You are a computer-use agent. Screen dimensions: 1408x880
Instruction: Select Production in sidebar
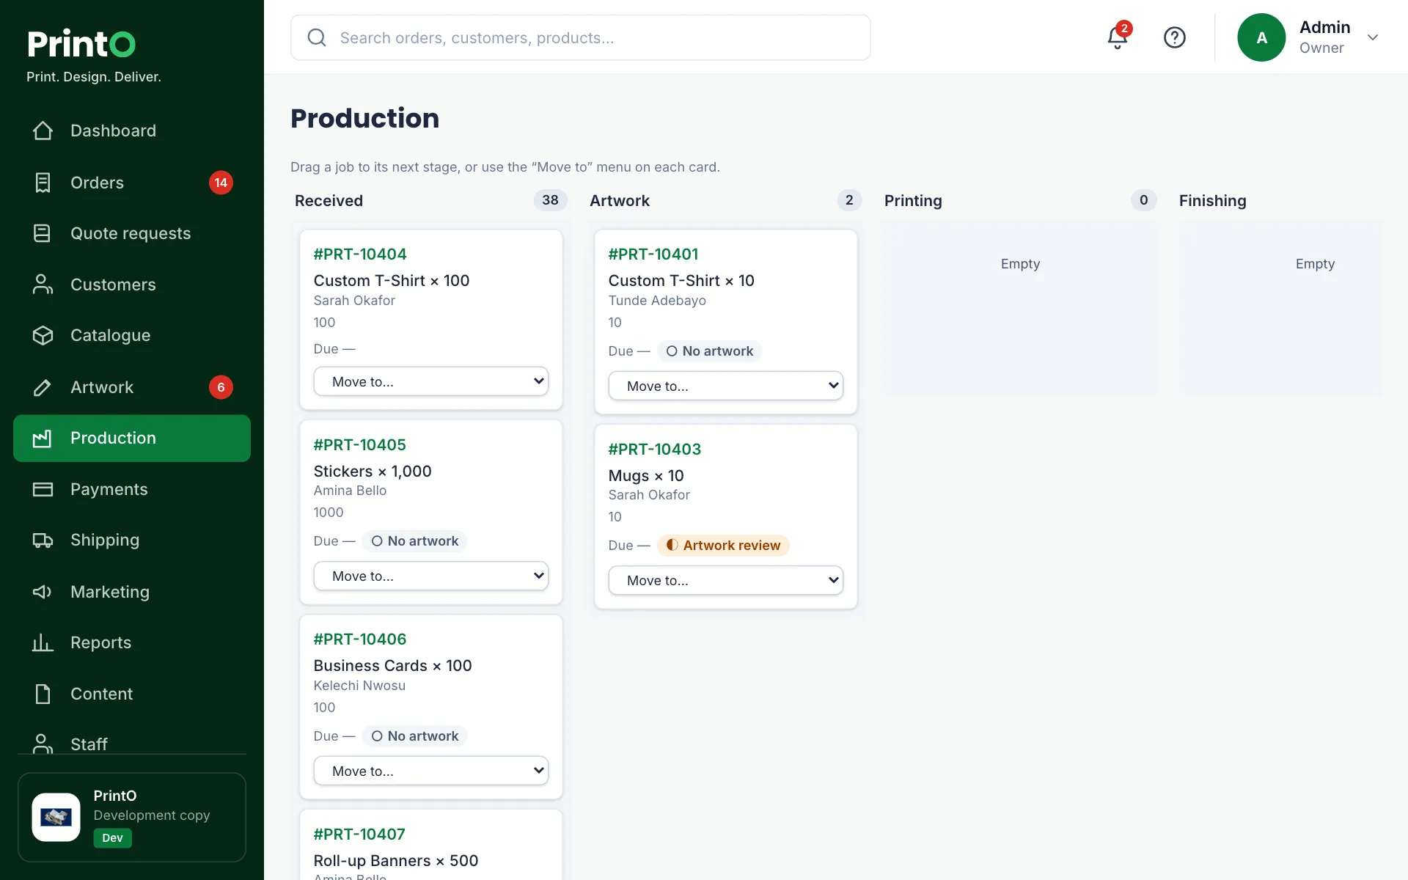[x=132, y=438]
